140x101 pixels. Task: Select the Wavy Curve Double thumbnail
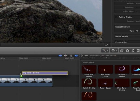coord(136,83)
